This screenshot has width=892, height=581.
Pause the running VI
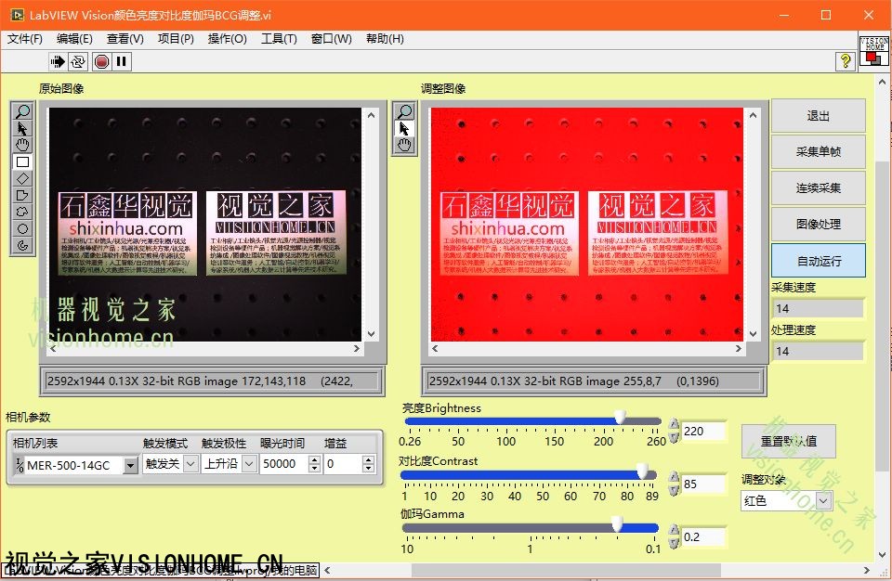pos(121,61)
